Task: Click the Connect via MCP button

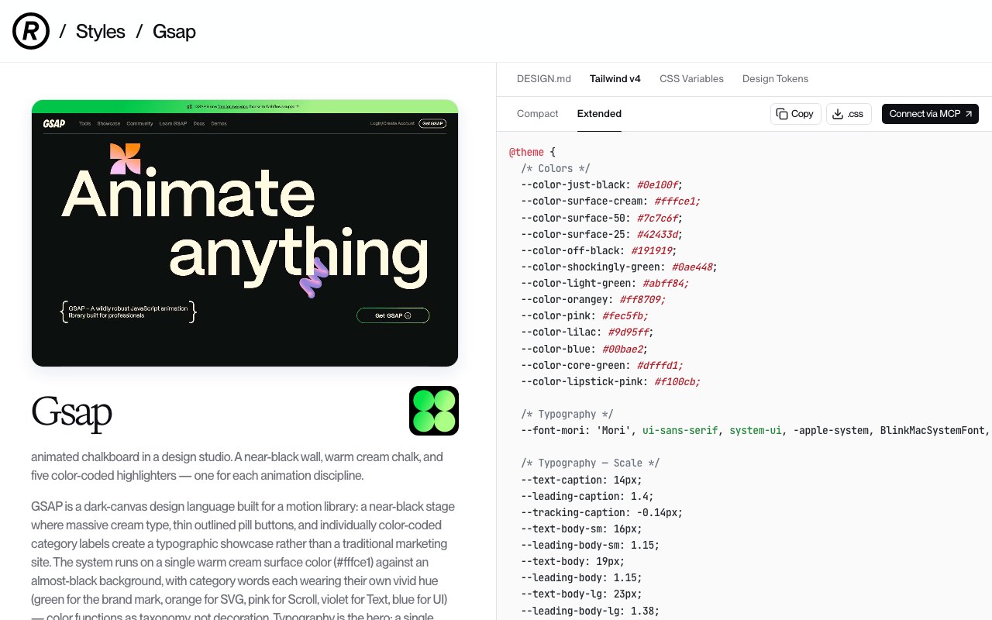Action: [930, 114]
